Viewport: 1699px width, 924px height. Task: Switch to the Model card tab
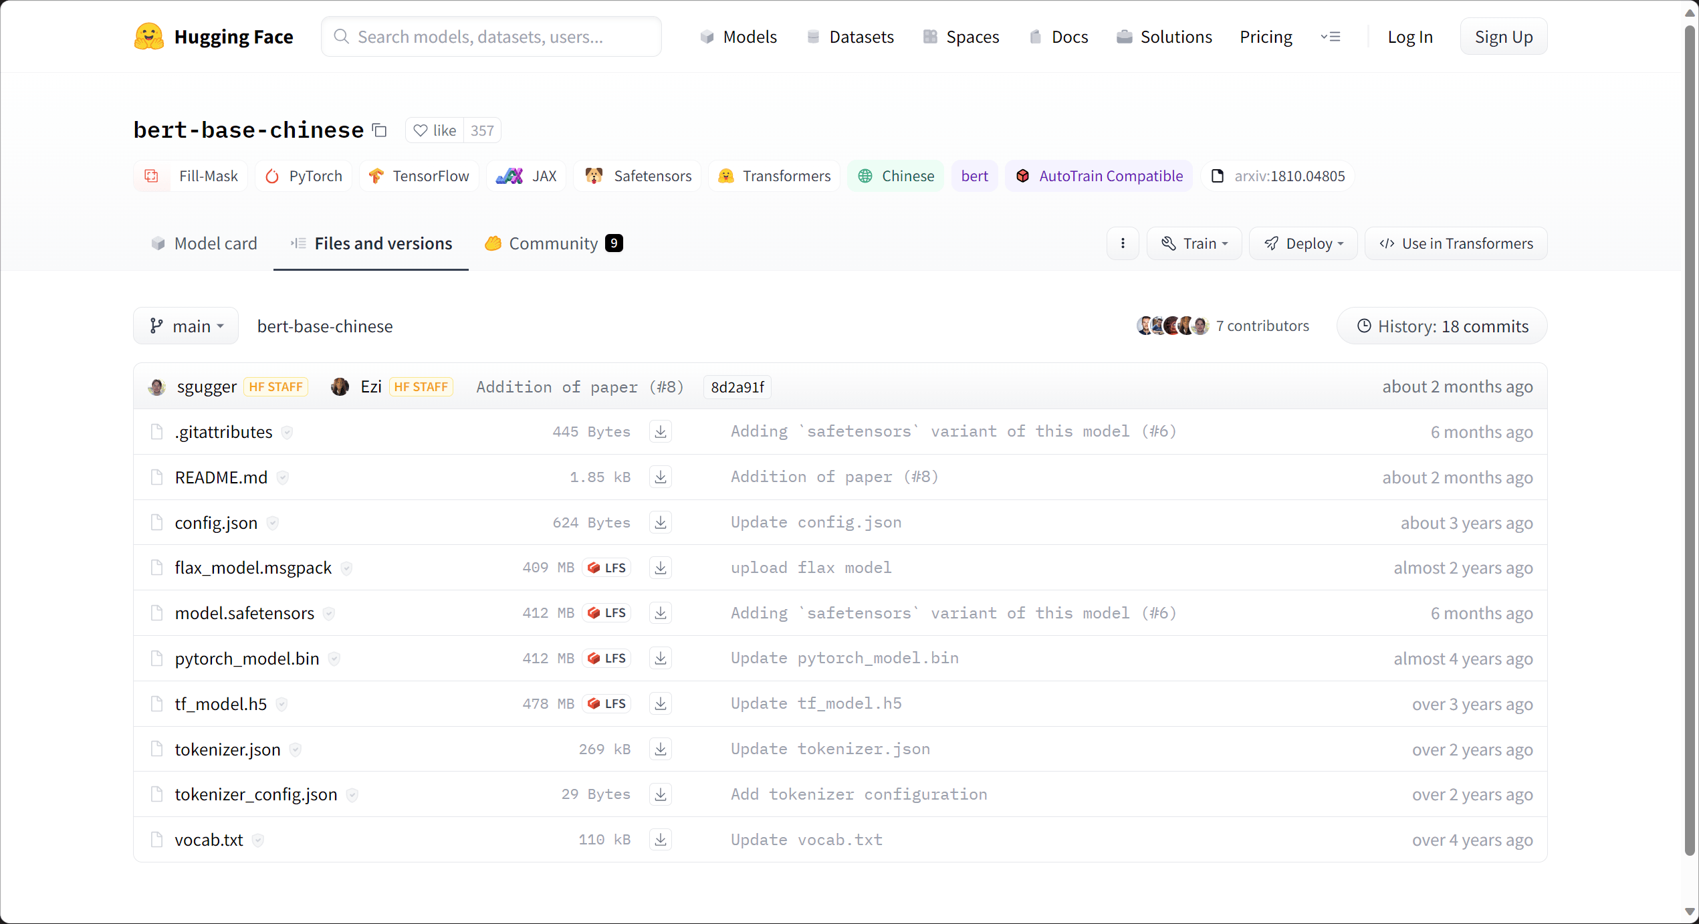pos(204,243)
